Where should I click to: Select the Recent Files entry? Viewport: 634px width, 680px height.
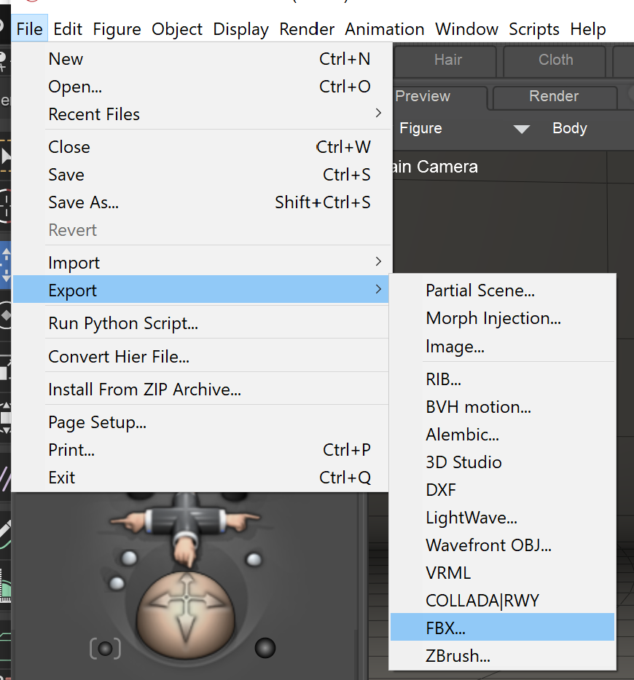[202, 114]
